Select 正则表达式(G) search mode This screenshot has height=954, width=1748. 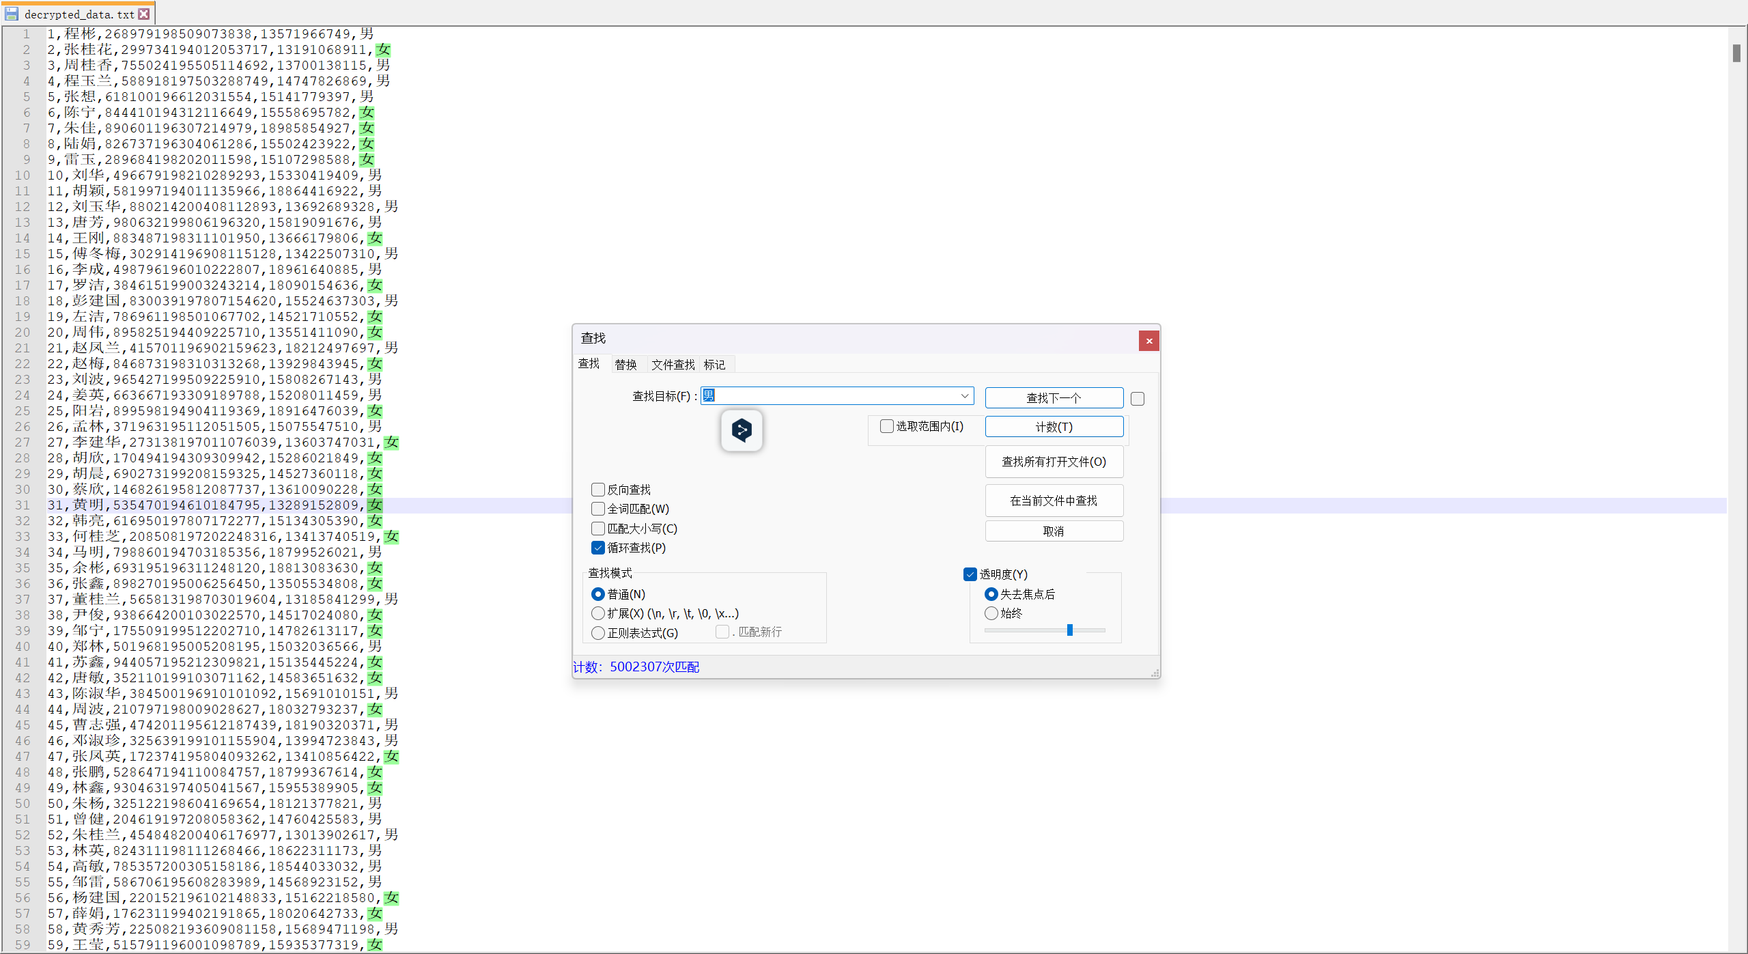pyautogui.click(x=598, y=633)
